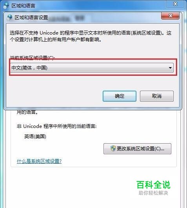This screenshot has height=208, width=187.
Task: Cancel the dialog using 取消
Action: click(x=157, y=96)
